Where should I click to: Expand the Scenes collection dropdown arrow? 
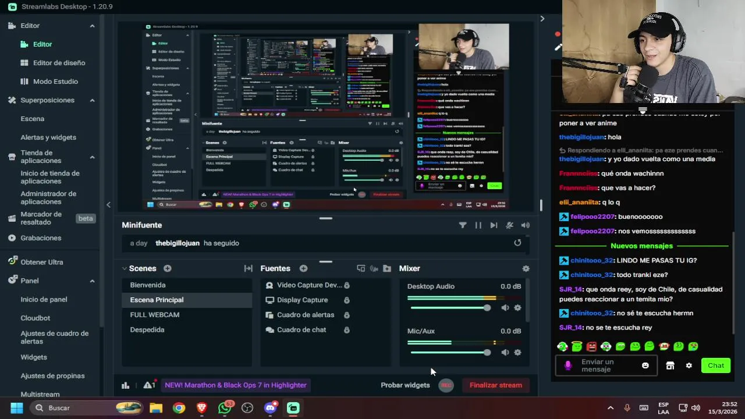(124, 268)
